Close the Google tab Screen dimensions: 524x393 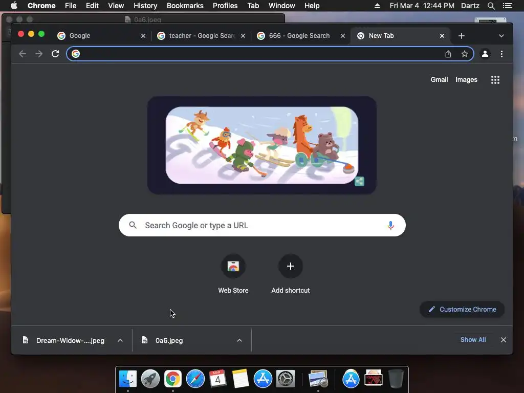click(143, 36)
